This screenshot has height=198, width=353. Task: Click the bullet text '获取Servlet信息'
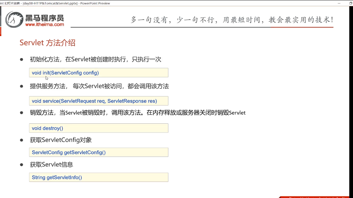(51, 165)
